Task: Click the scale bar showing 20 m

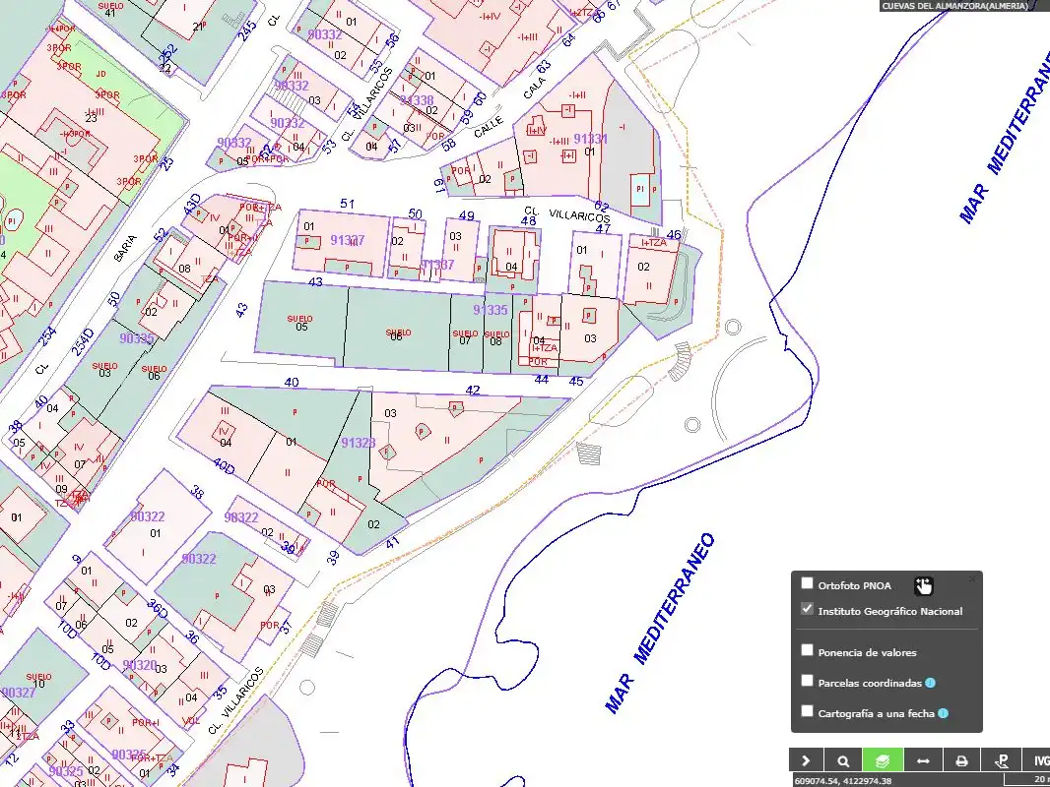Action: pos(1026,780)
